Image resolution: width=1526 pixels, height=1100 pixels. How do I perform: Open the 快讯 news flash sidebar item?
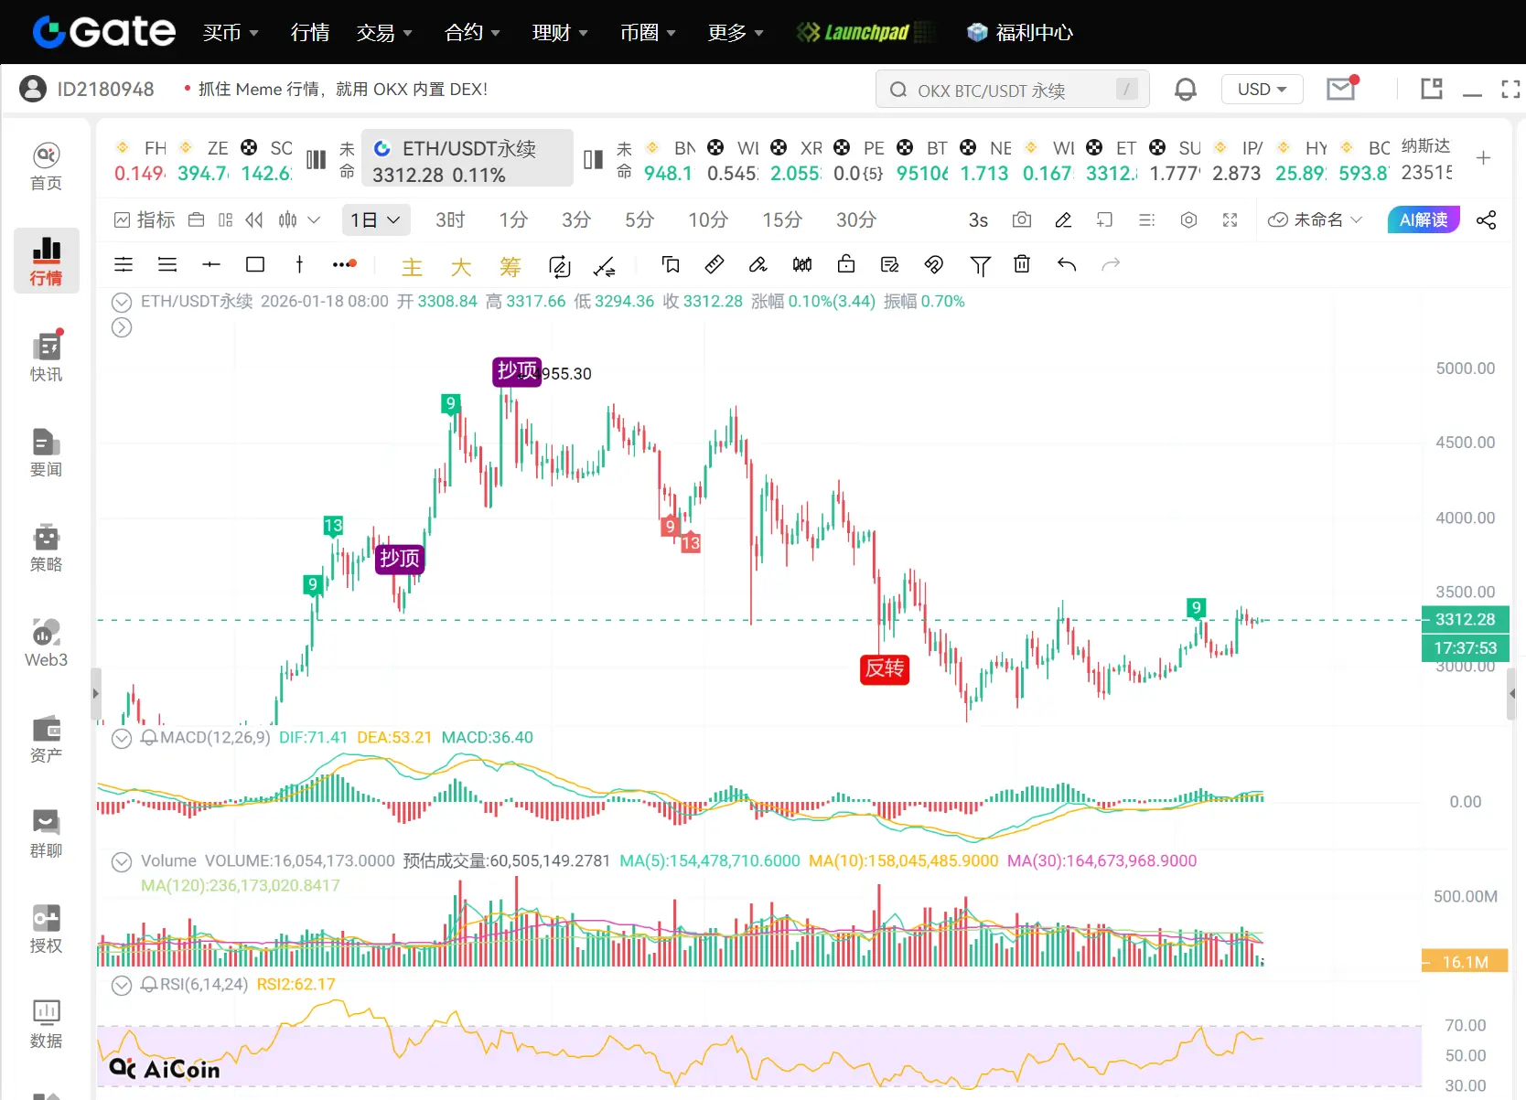click(46, 357)
